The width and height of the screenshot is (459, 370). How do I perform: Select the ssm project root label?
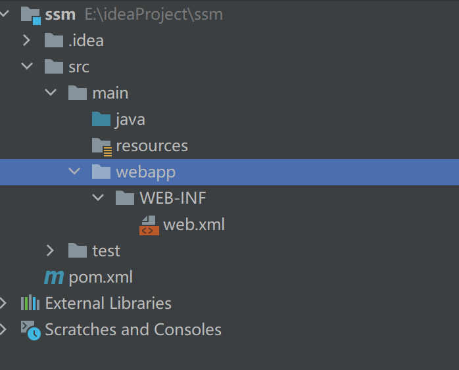(60, 14)
